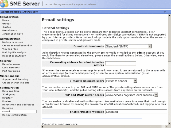Open Workgroup configuration
The image size is (171, 128).
click(x=9, y=94)
